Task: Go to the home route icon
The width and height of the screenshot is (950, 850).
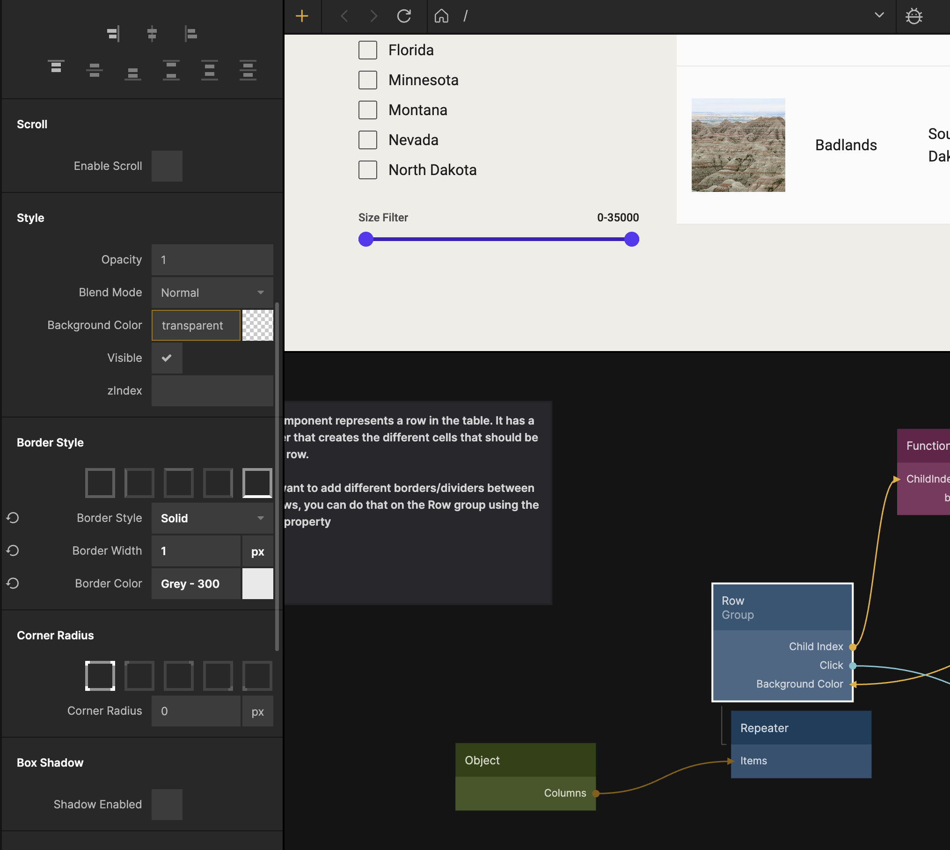Action: coord(441,16)
